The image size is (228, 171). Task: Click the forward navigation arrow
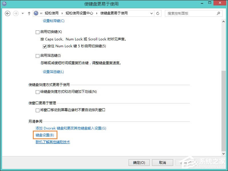click(x=16, y=13)
